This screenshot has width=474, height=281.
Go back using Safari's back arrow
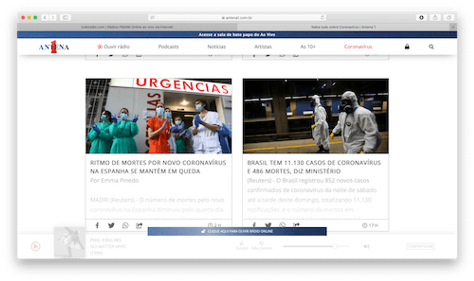point(45,18)
